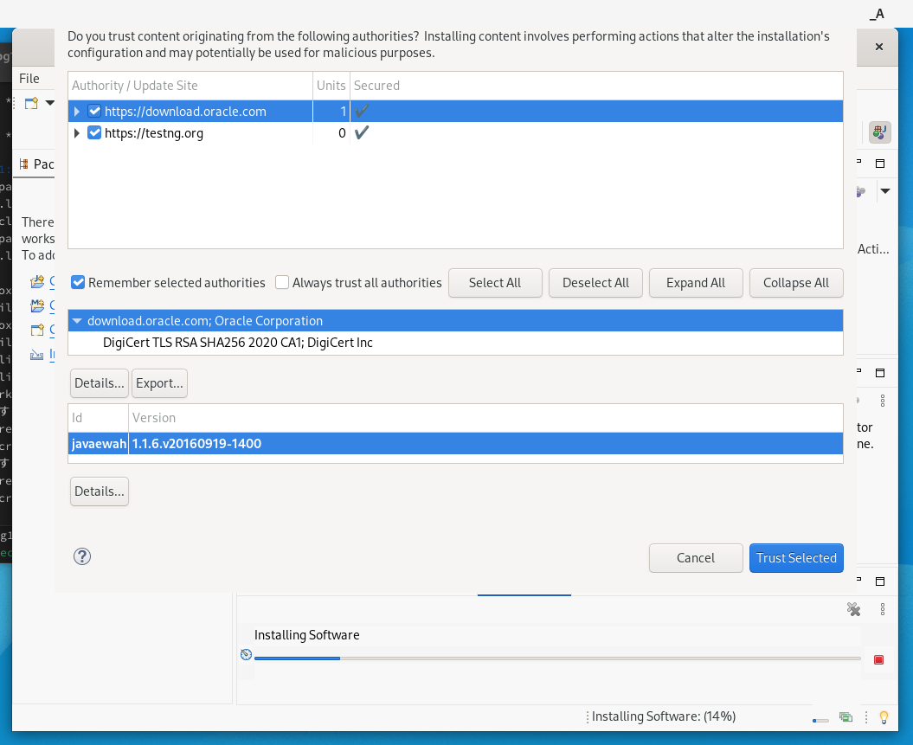
Task: Open certificate Details button beside Export
Action: click(x=99, y=383)
